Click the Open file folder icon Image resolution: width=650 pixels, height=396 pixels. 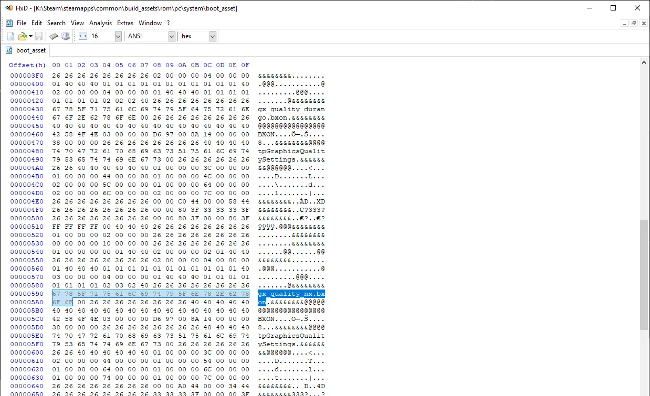(22, 36)
